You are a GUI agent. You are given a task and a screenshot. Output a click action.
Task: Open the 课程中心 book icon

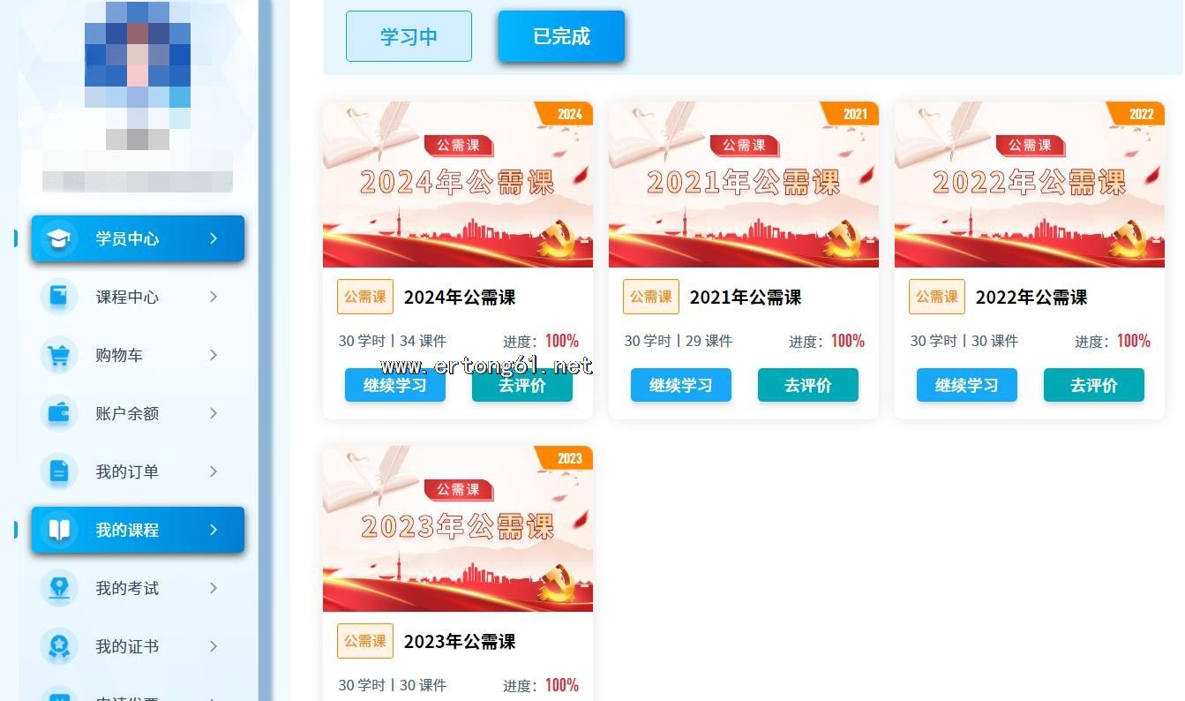(x=59, y=297)
